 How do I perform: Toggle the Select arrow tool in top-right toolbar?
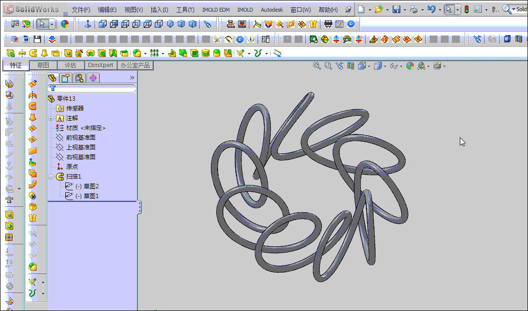point(449,9)
